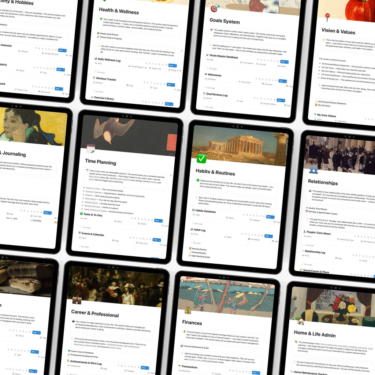This screenshot has height=375, width=375.
Task: Expand New button arrow in Events & Calendar
Action: (x=160, y=240)
